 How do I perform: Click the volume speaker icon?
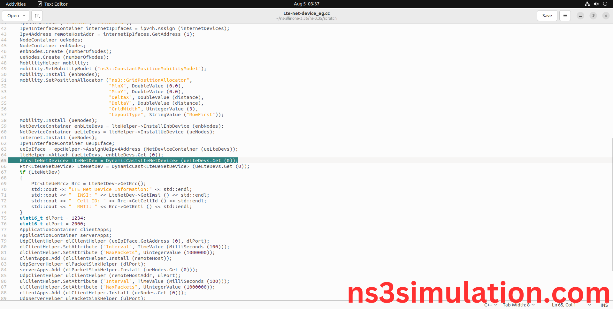pos(596,4)
